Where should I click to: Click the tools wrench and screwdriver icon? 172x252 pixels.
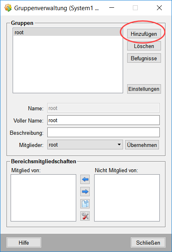point(85,216)
